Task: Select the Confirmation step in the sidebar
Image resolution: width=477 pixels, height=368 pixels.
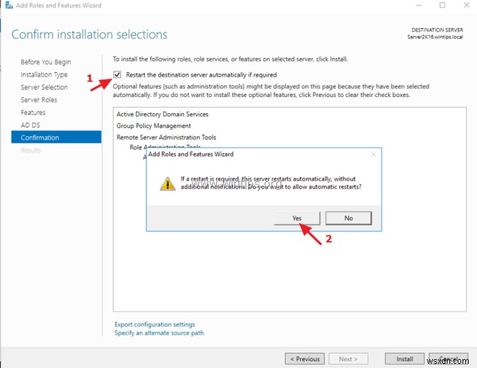Action: 56,137
